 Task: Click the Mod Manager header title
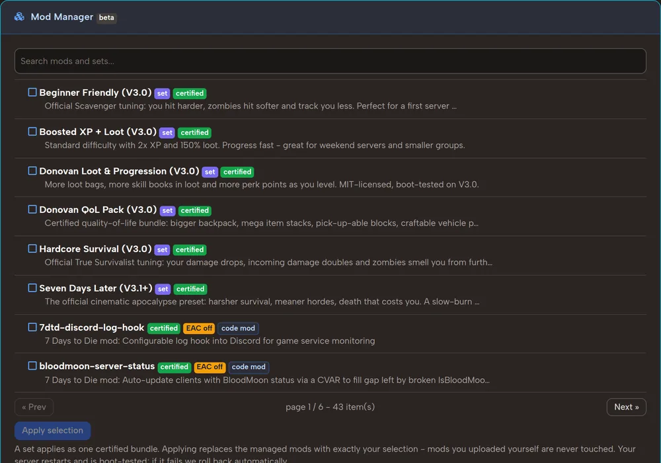coord(62,17)
